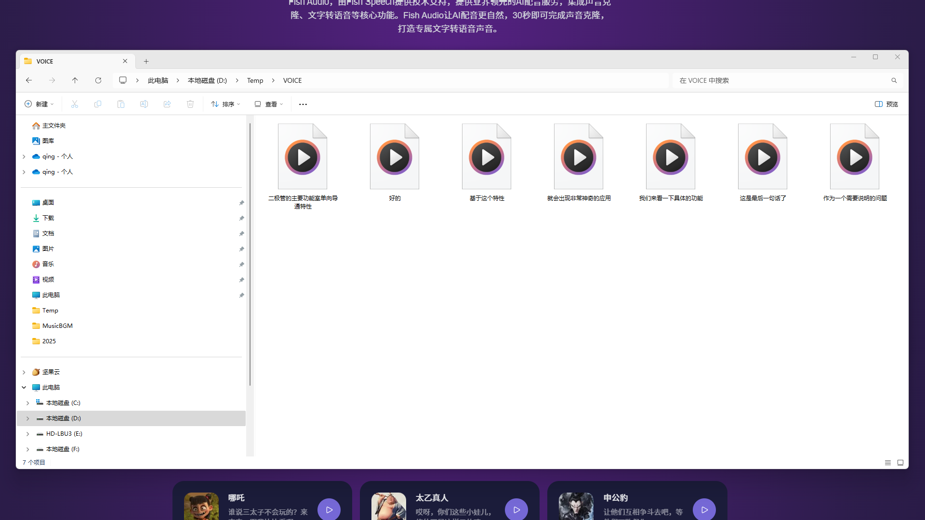
Task: Click the search magnifier in the search box
Action: 894,80
